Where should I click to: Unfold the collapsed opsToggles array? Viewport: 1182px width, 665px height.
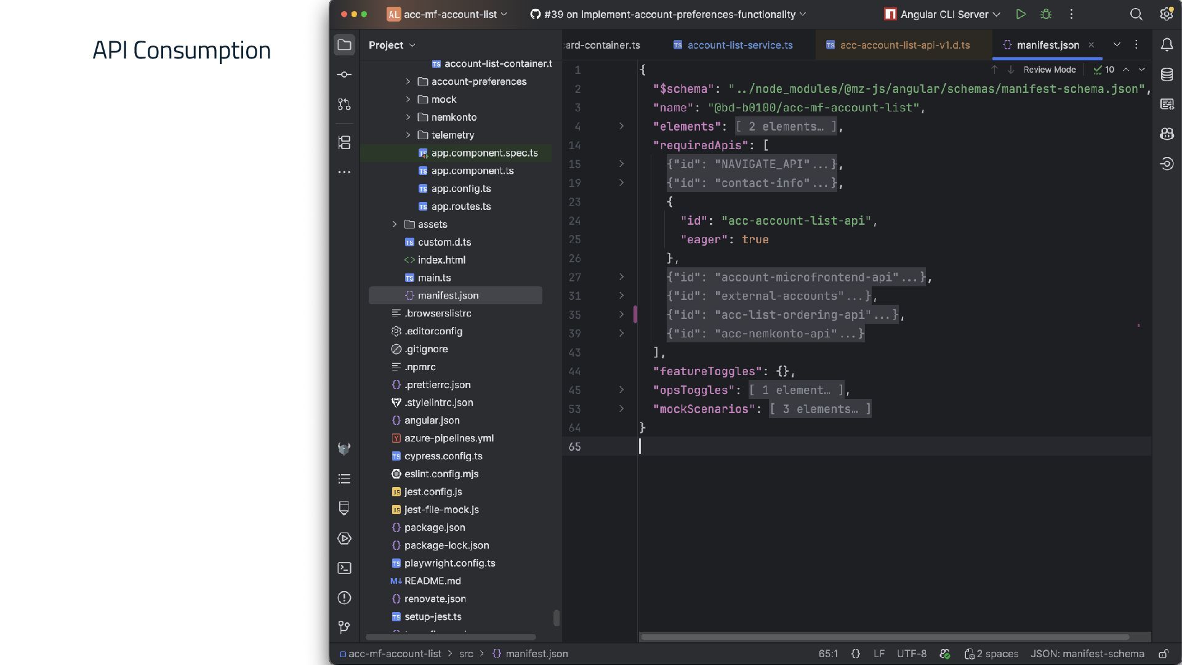[621, 390]
